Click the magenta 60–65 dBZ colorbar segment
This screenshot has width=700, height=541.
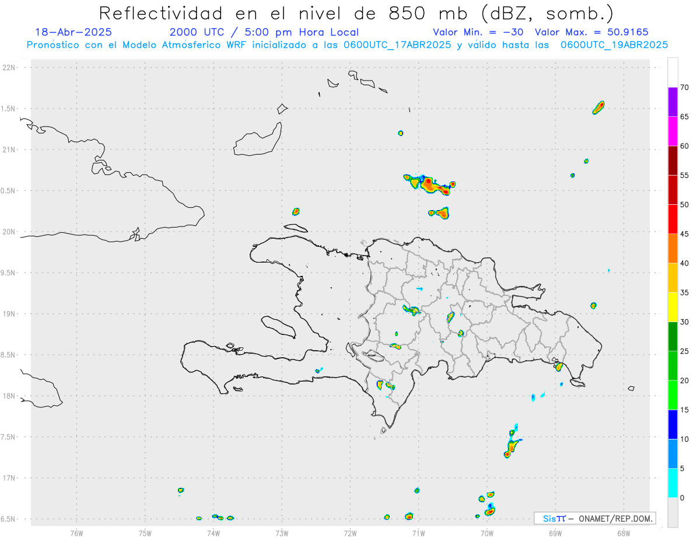(673, 131)
